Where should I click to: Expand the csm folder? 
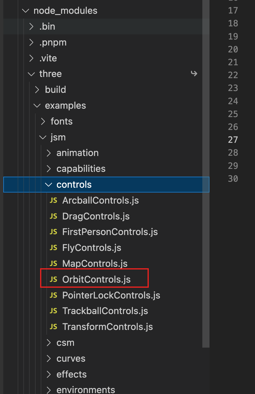(x=48, y=343)
